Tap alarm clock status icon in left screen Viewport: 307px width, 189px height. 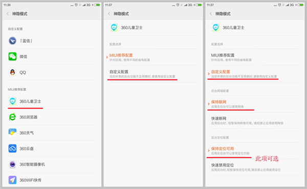pyautogui.click(x=76, y=5)
